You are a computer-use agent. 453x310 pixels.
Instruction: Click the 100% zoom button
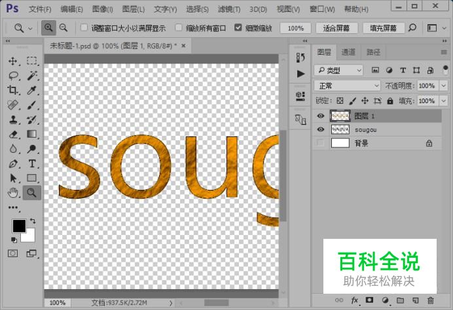(295, 28)
